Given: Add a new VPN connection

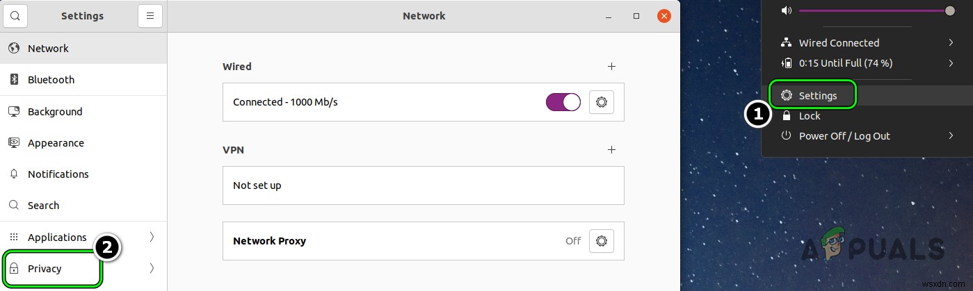Looking at the screenshot, I should tap(611, 149).
